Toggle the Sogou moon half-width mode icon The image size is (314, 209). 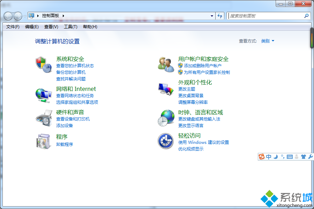point(275,157)
